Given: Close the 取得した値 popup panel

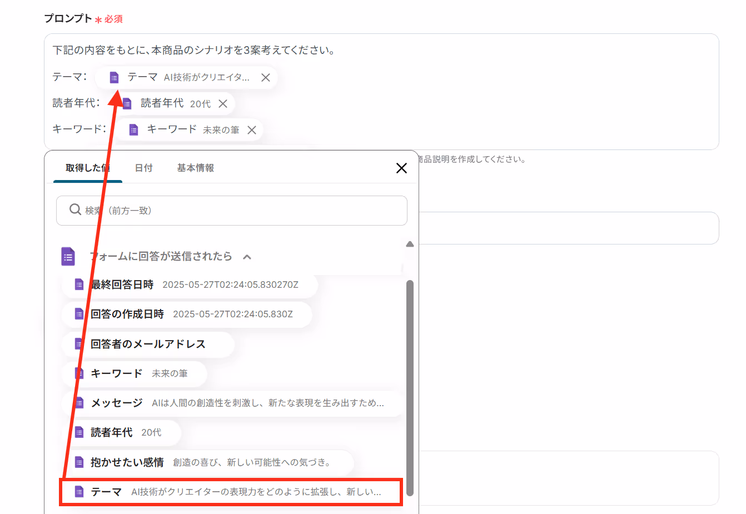Looking at the screenshot, I should [x=401, y=168].
